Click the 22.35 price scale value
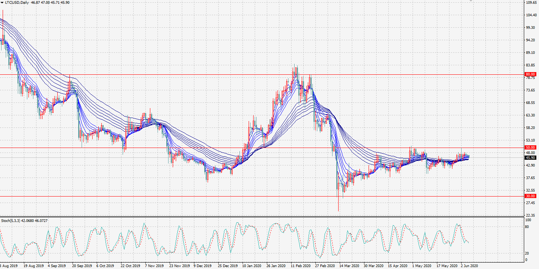The height and width of the screenshot is (269, 539). 530,215
